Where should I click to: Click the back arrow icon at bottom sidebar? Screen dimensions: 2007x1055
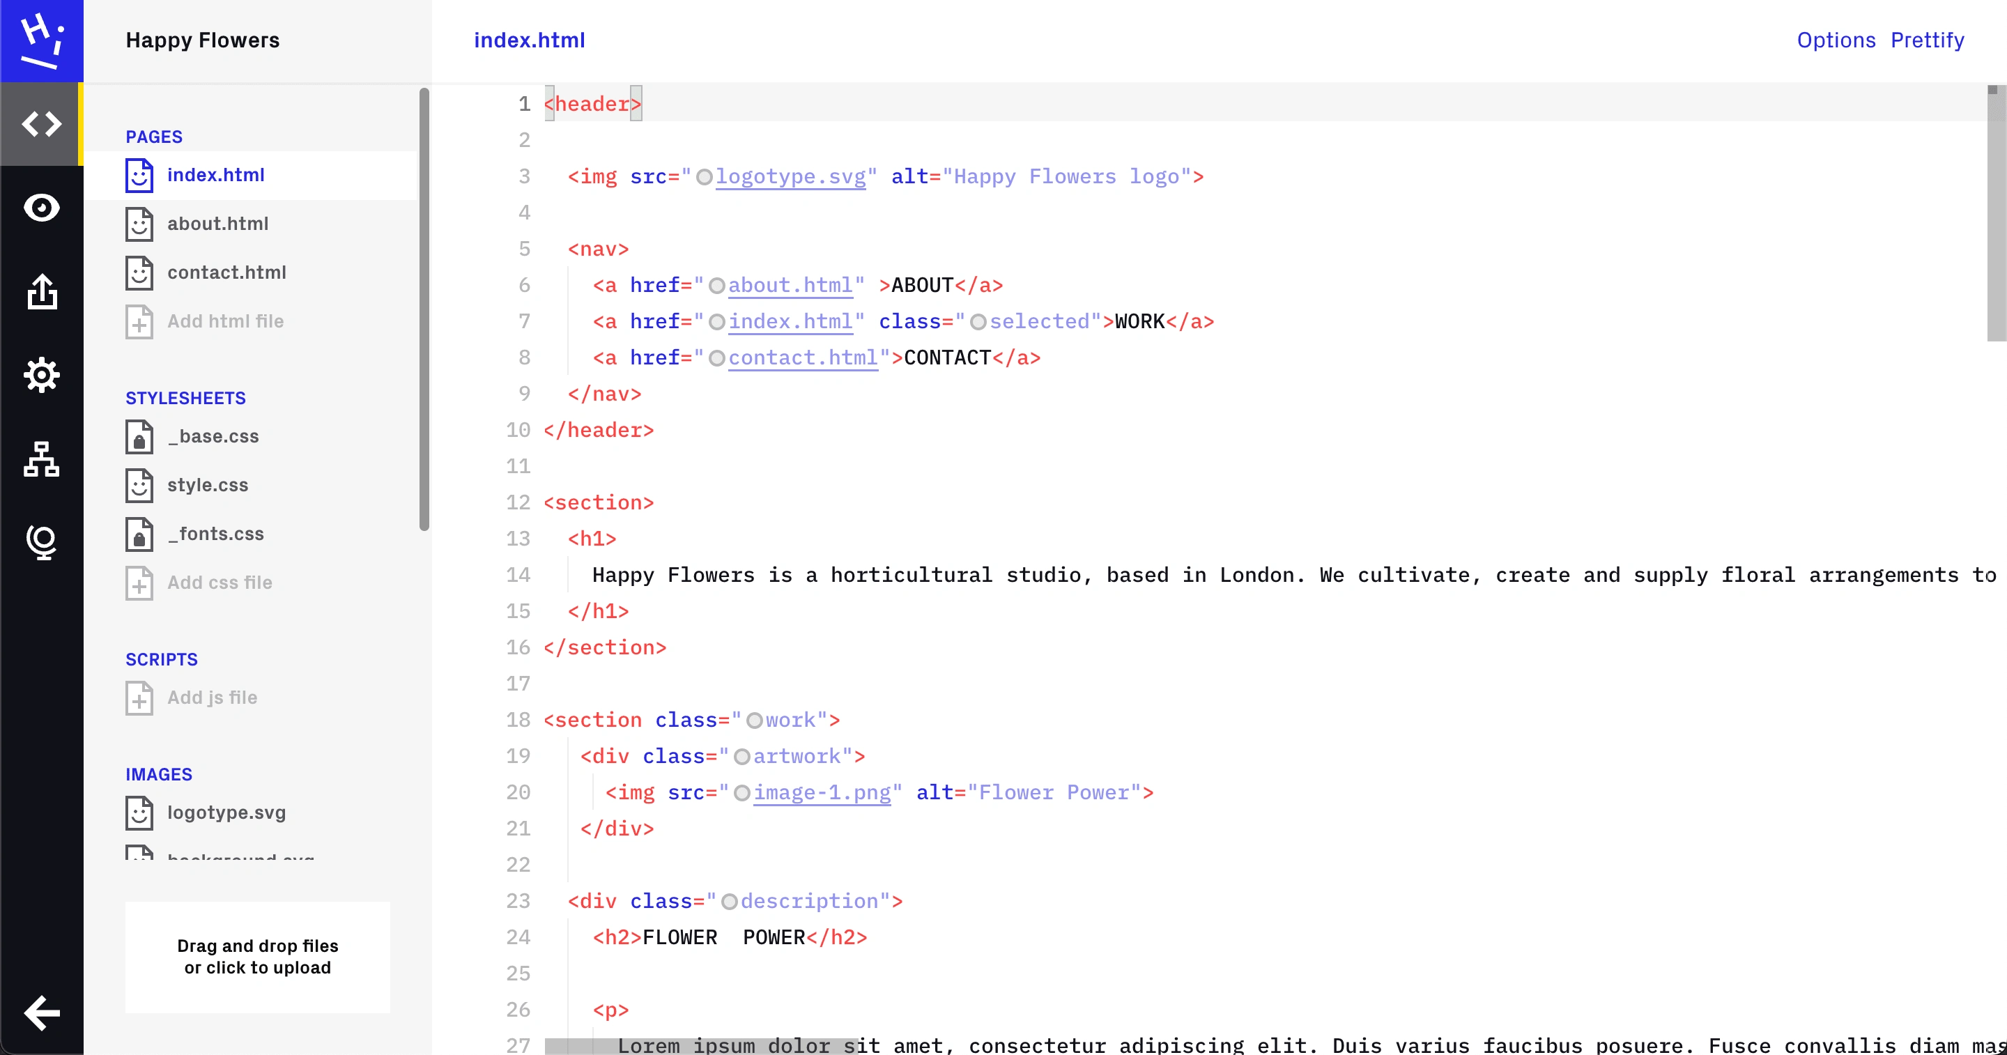coord(41,1012)
